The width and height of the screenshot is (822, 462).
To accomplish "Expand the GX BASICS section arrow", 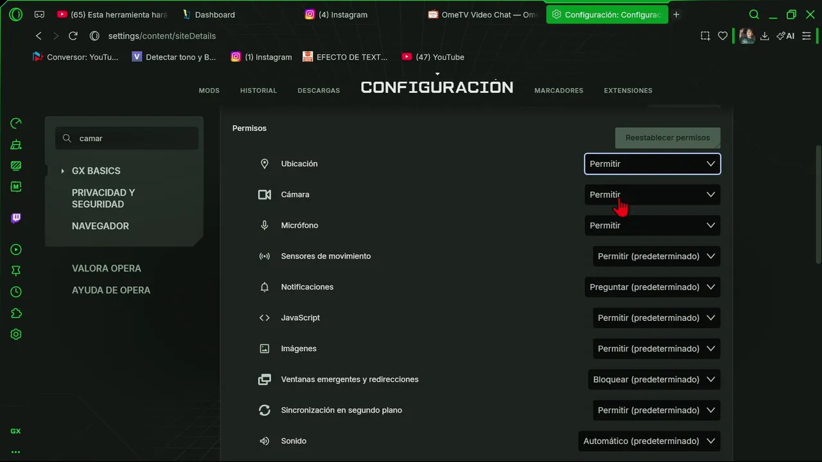I will (62, 171).
